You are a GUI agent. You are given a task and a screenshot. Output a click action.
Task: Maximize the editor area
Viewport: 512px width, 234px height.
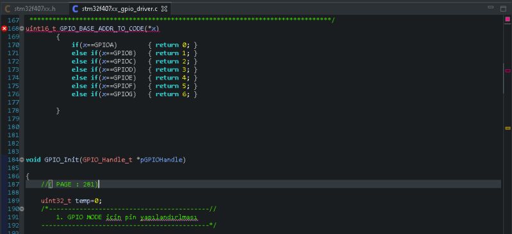[503, 9]
